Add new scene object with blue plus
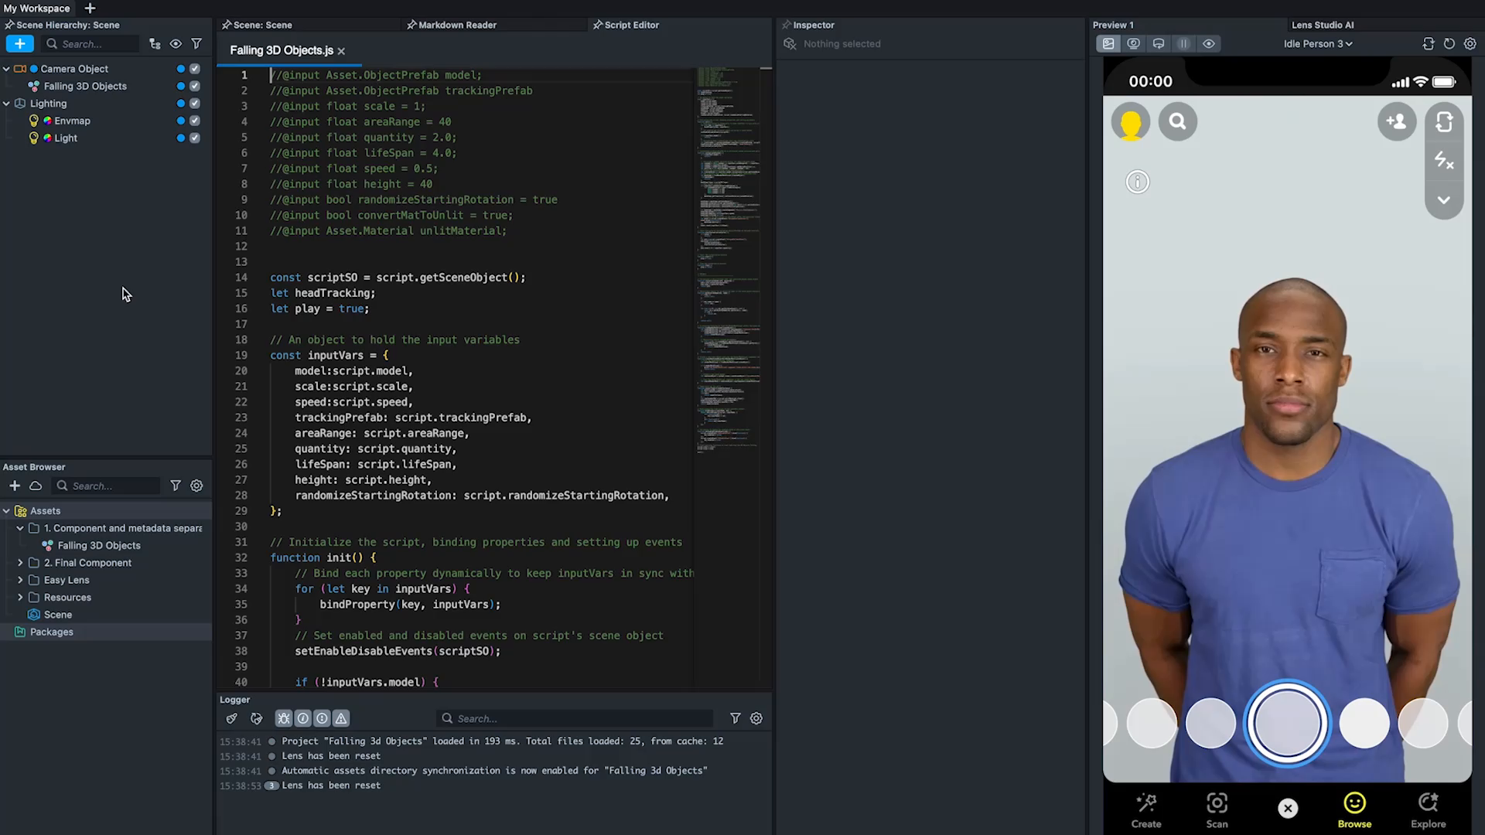Image resolution: width=1485 pixels, height=835 pixels. pyautogui.click(x=19, y=44)
